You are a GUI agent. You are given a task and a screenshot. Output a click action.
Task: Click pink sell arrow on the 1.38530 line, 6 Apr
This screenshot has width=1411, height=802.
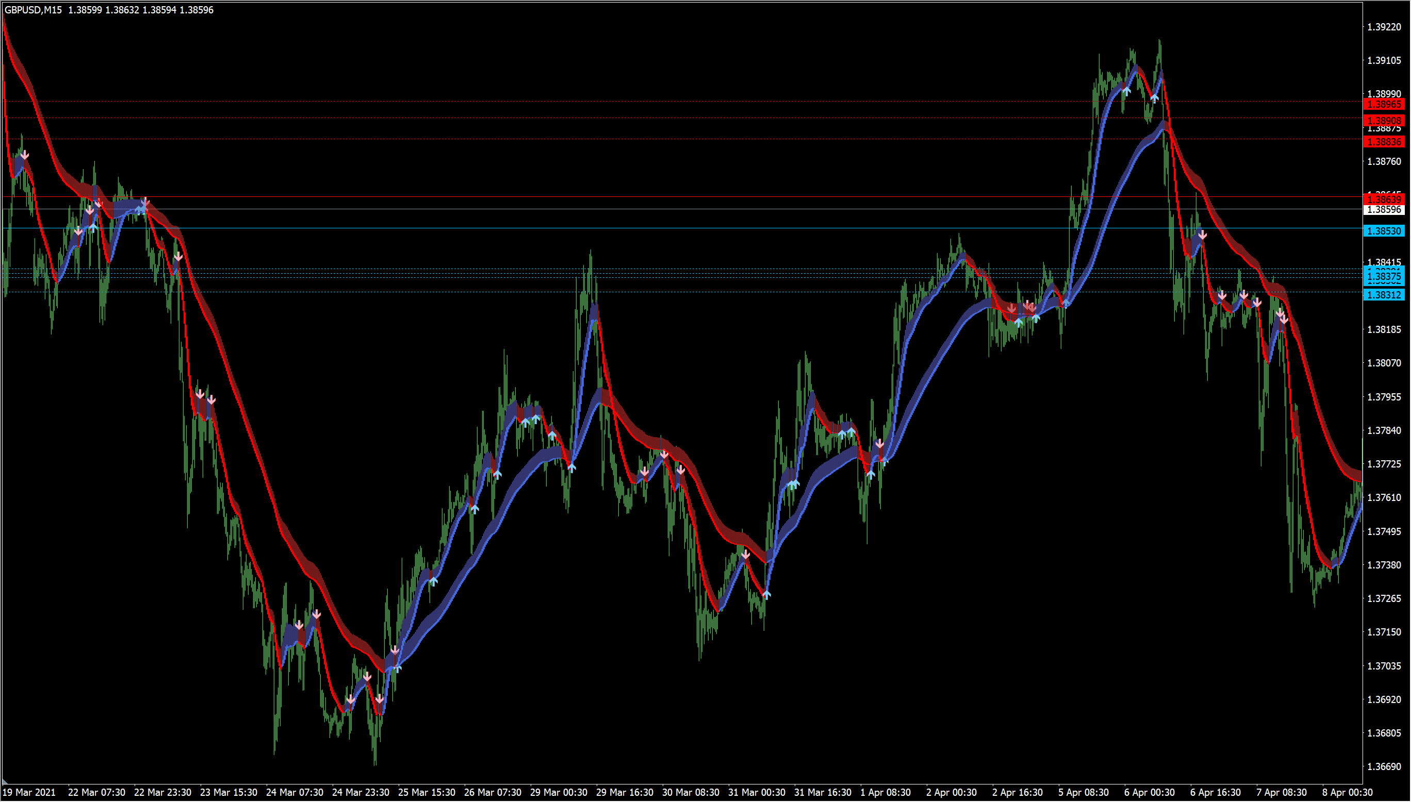pos(1202,235)
